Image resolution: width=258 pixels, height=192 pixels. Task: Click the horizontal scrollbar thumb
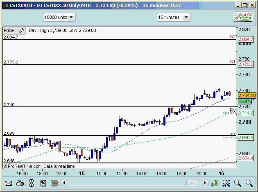pos(192,183)
